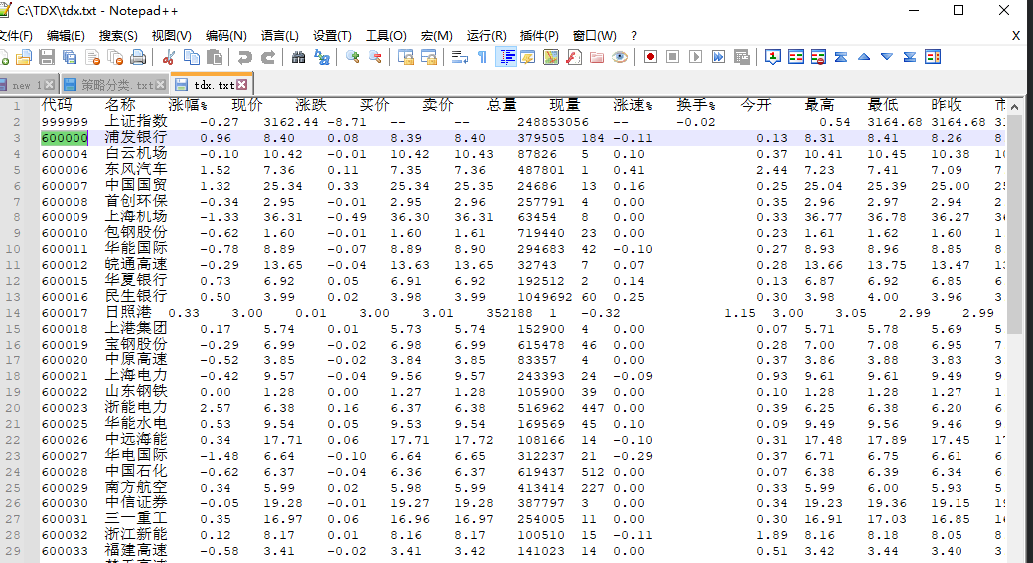Open the 语言(L) menu
This screenshot has width=1033, height=563.
280,36
